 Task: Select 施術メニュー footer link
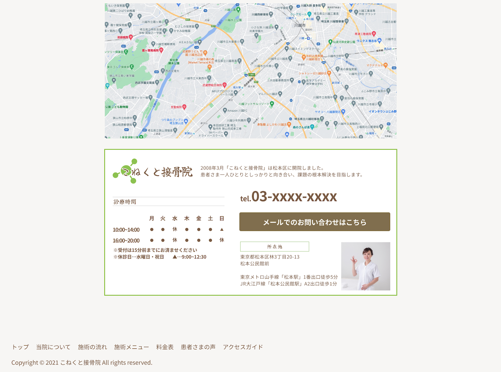[x=132, y=347]
